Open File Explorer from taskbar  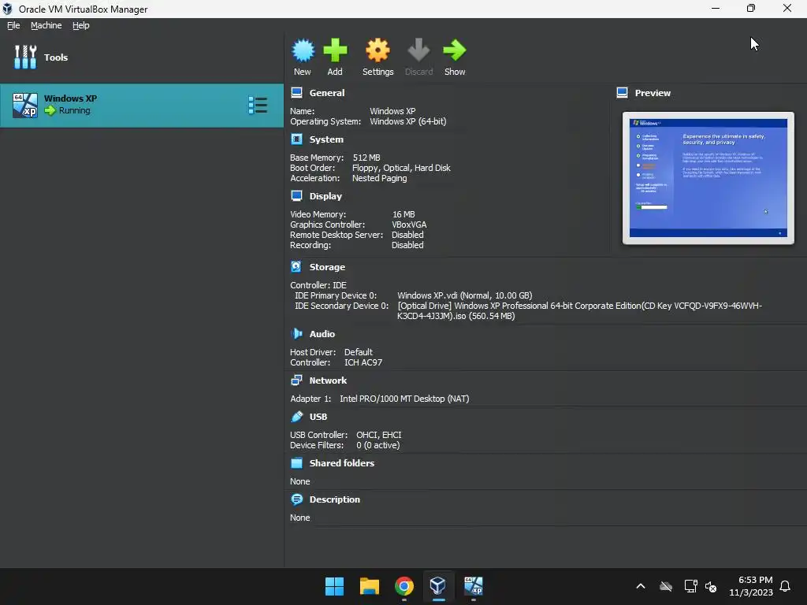click(370, 586)
